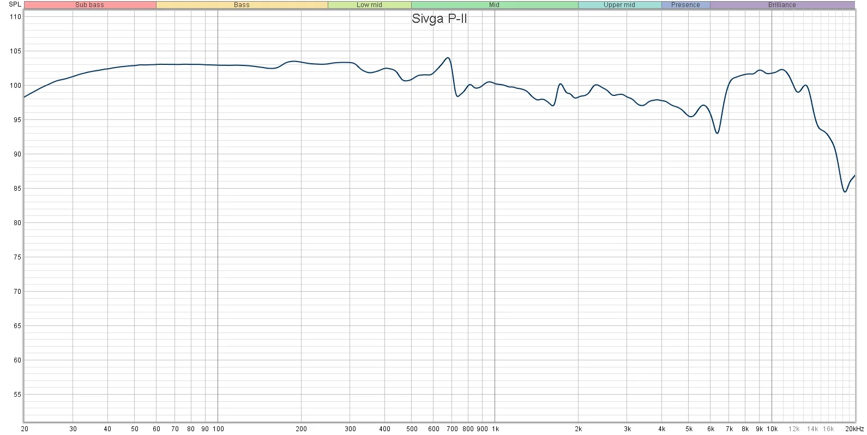Click the 105 SPL axis value
Image resolution: width=867 pixels, height=435 pixels.
click(x=15, y=51)
